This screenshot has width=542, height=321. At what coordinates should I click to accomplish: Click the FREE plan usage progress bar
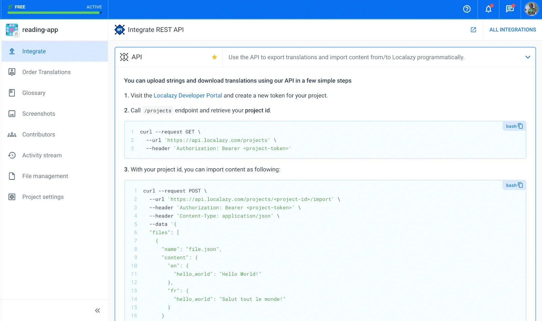[54, 13]
